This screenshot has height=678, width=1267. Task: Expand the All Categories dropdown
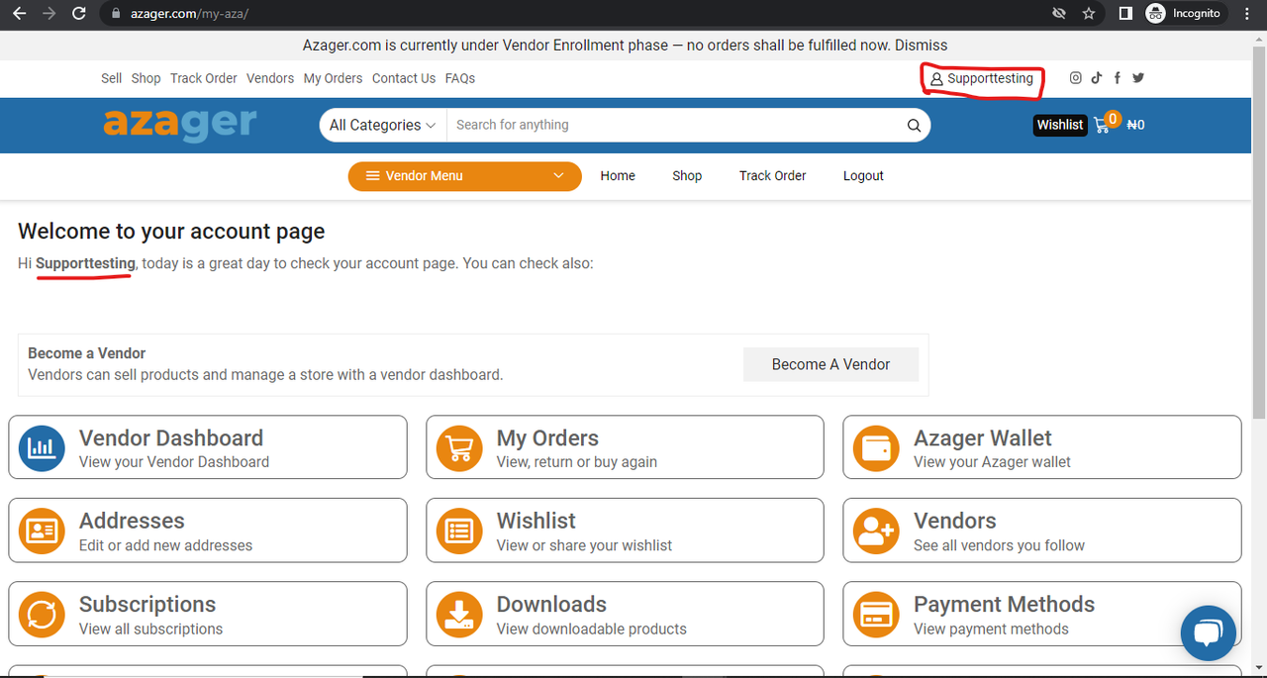pos(382,125)
